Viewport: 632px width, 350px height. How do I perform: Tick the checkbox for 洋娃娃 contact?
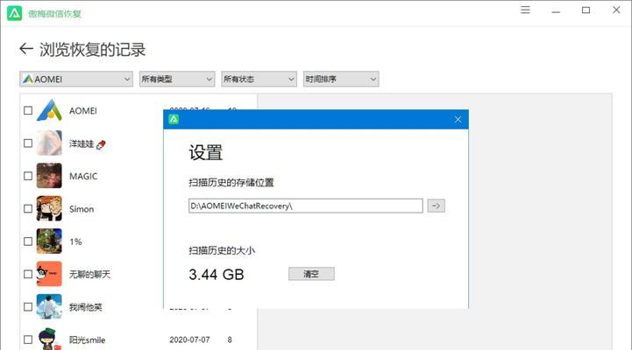[28, 143]
